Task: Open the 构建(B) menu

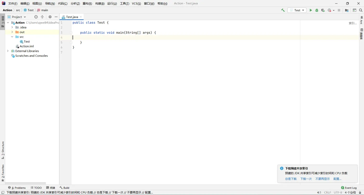Action: pyautogui.click(x=100, y=3)
